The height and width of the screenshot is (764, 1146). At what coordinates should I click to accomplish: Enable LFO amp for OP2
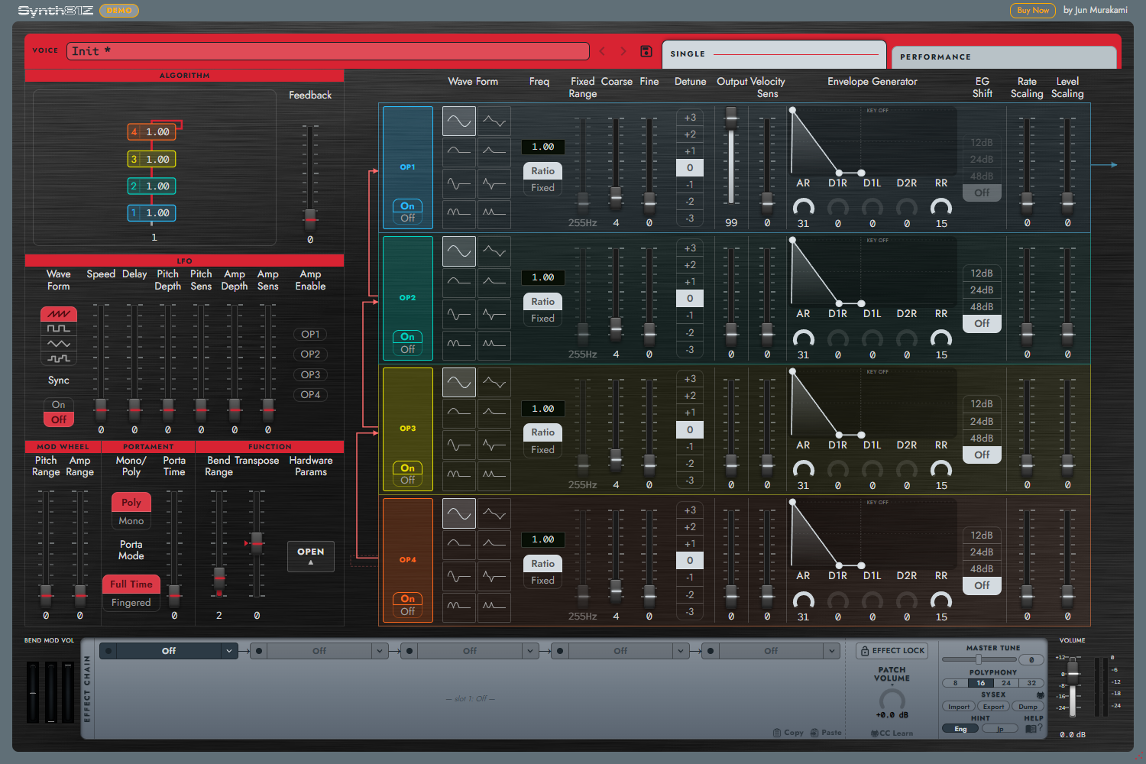click(x=310, y=354)
